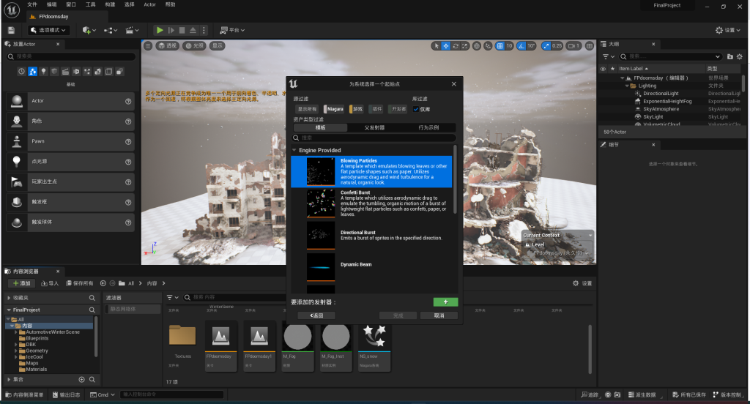This screenshot has width=750, height=404.
Task: Click the 添加 add button in content browser
Action: tap(21, 283)
